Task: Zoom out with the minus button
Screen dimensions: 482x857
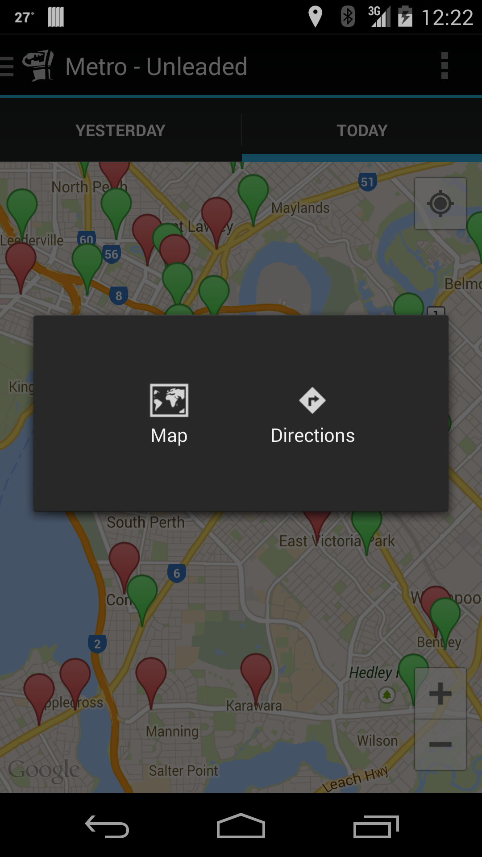Action: pos(440,744)
